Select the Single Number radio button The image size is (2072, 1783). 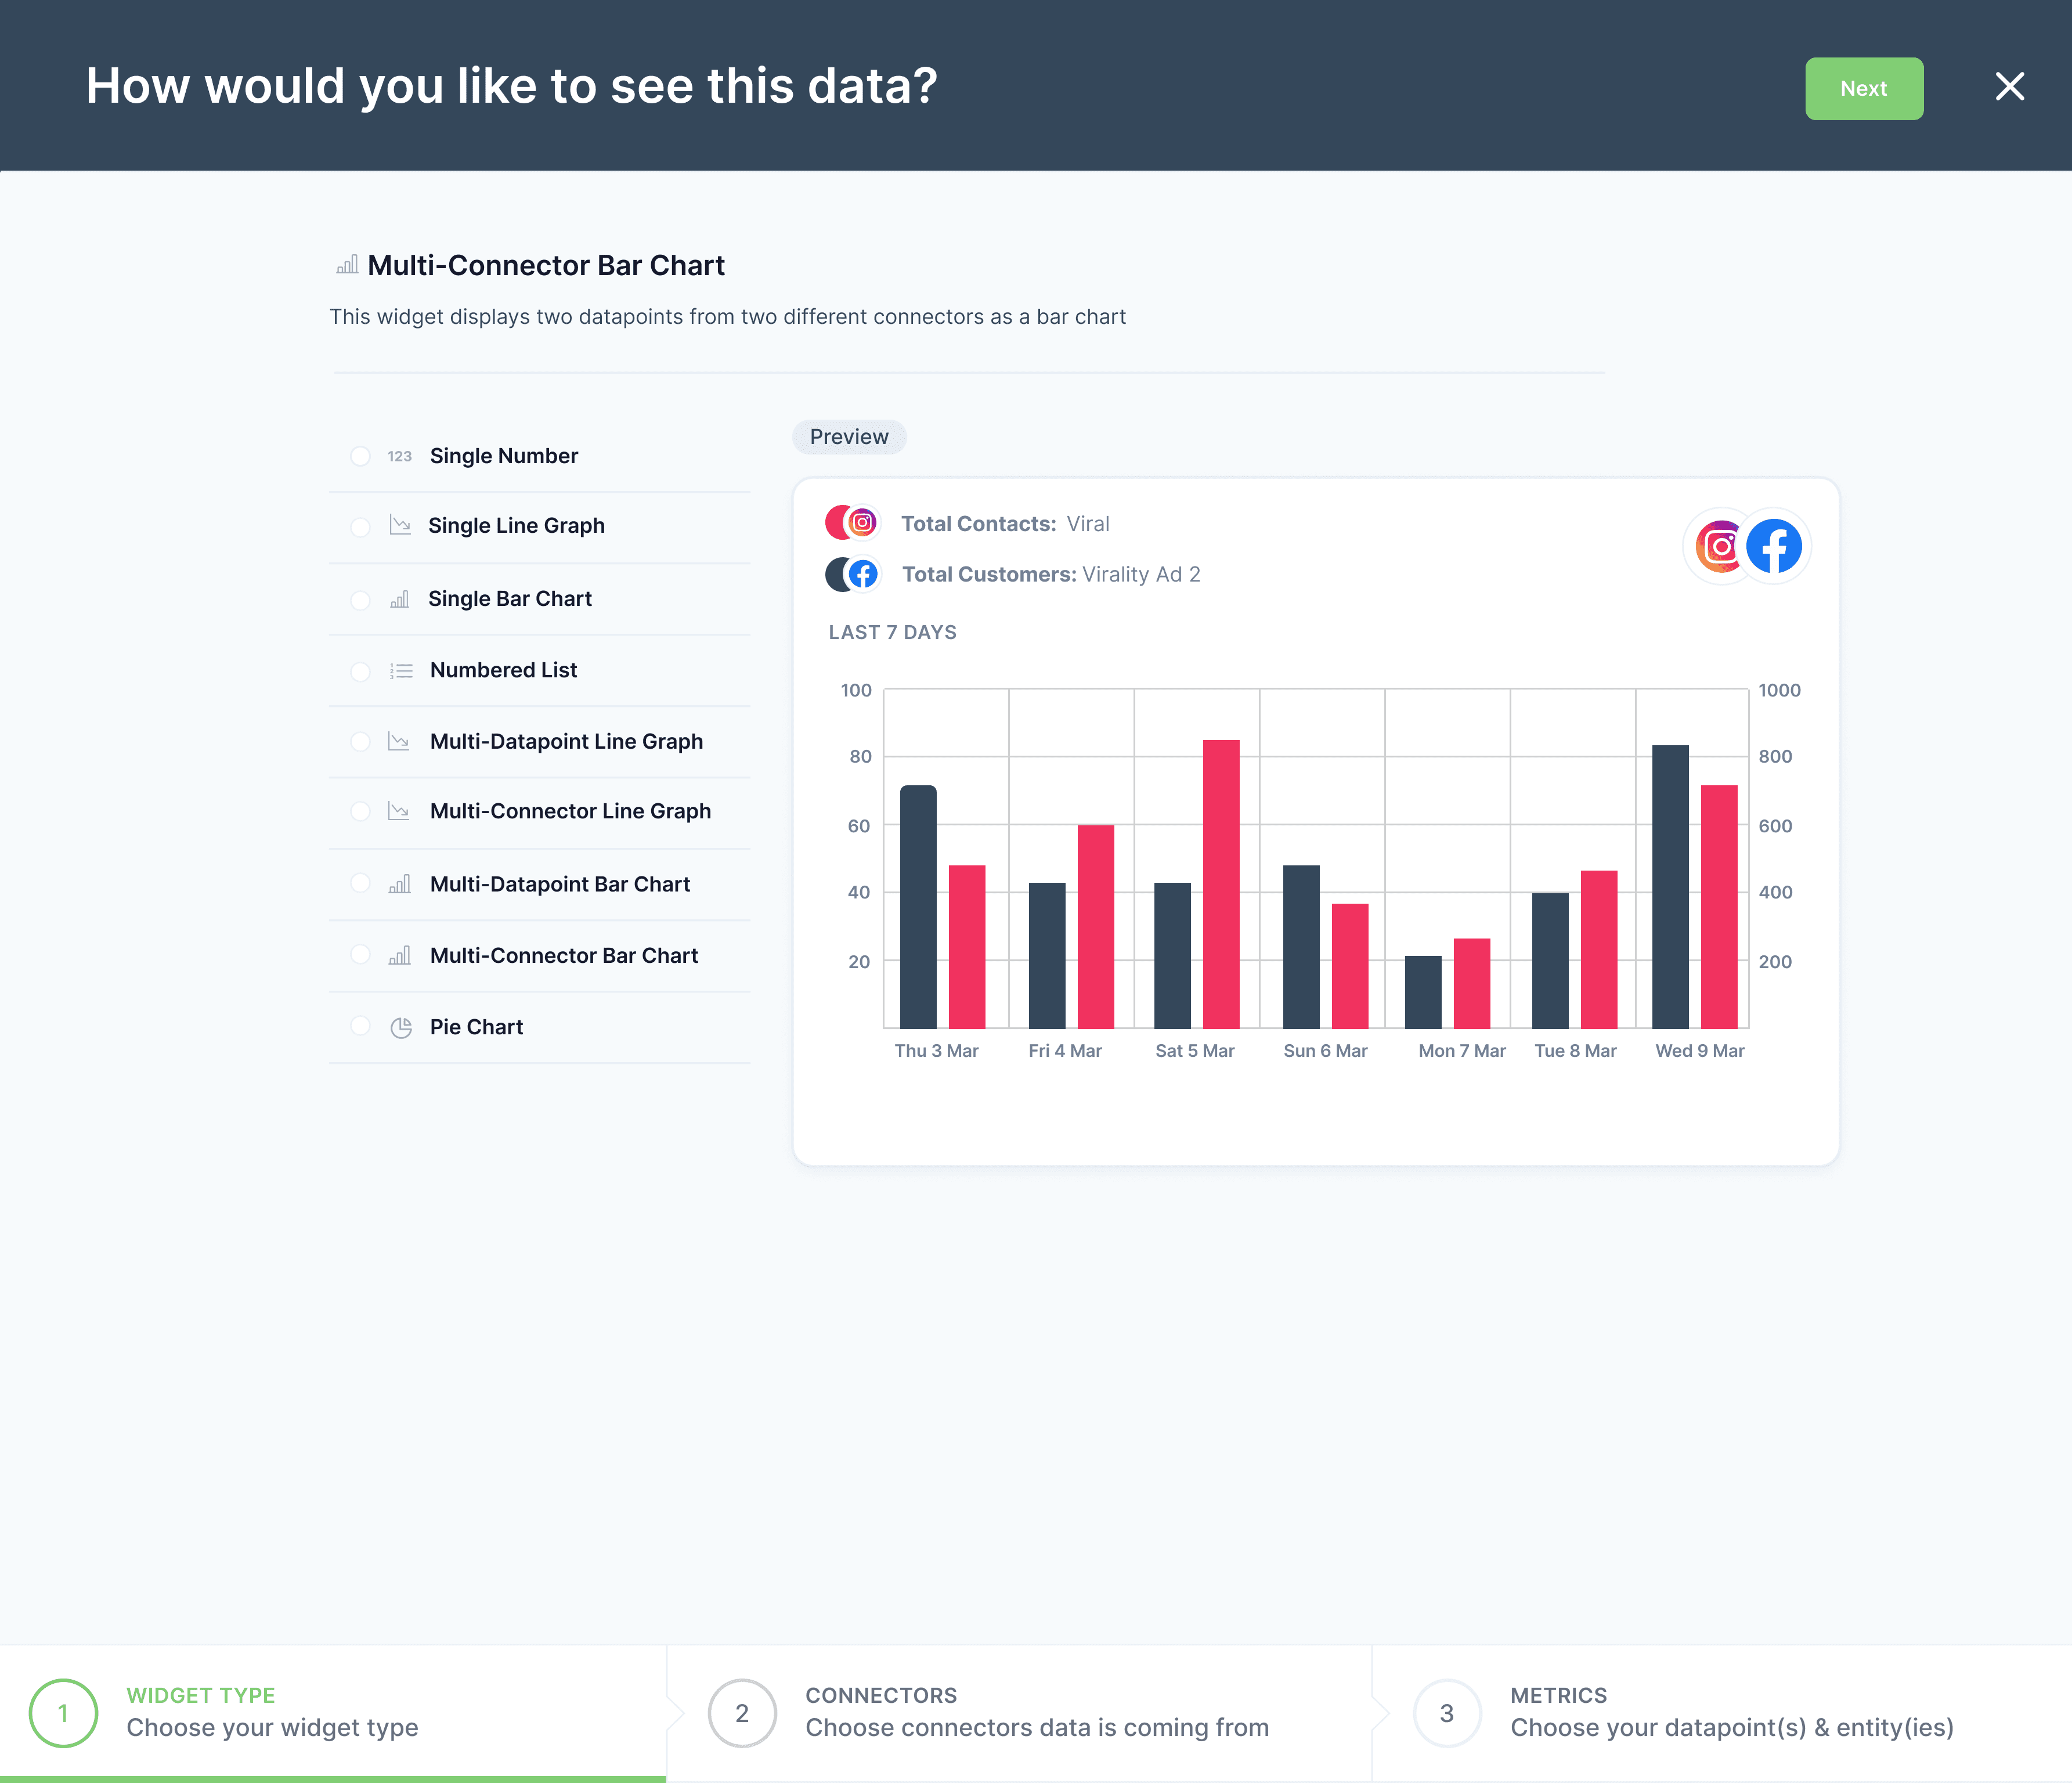(360, 456)
